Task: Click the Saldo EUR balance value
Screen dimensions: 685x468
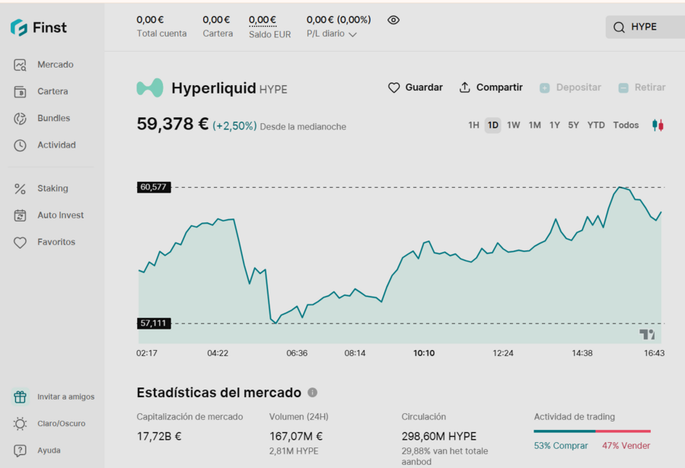Action: coord(262,20)
